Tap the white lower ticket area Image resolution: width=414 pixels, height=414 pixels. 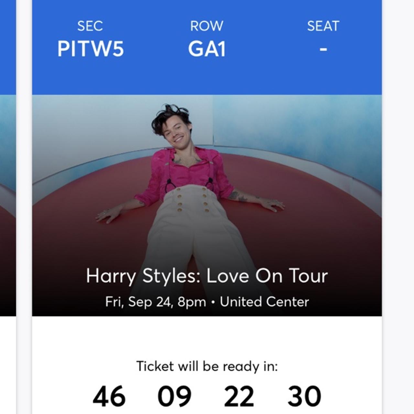(x=207, y=343)
